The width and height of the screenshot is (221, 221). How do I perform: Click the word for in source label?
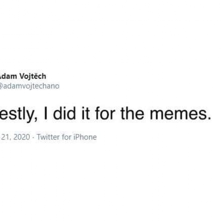(66, 137)
